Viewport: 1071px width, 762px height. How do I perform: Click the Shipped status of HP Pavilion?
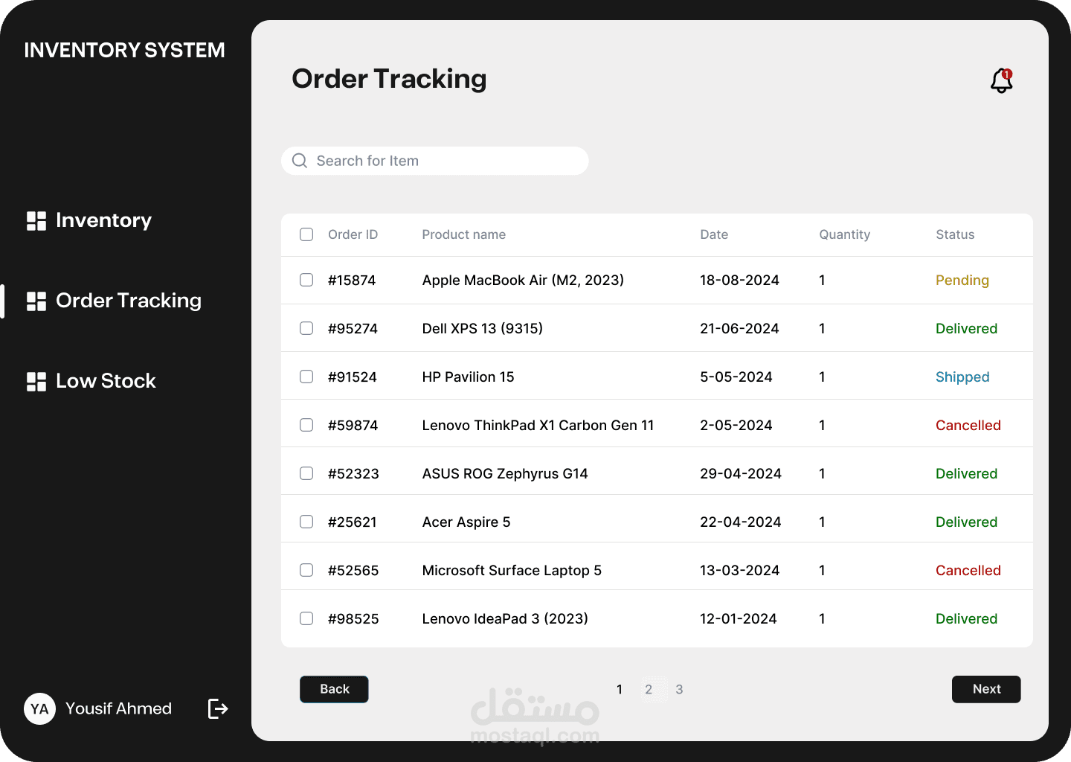[x=962, y=377]
